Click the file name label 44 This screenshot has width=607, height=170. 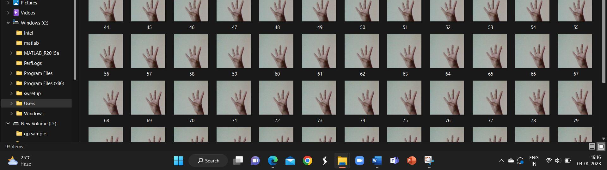(x=107, y=27)
